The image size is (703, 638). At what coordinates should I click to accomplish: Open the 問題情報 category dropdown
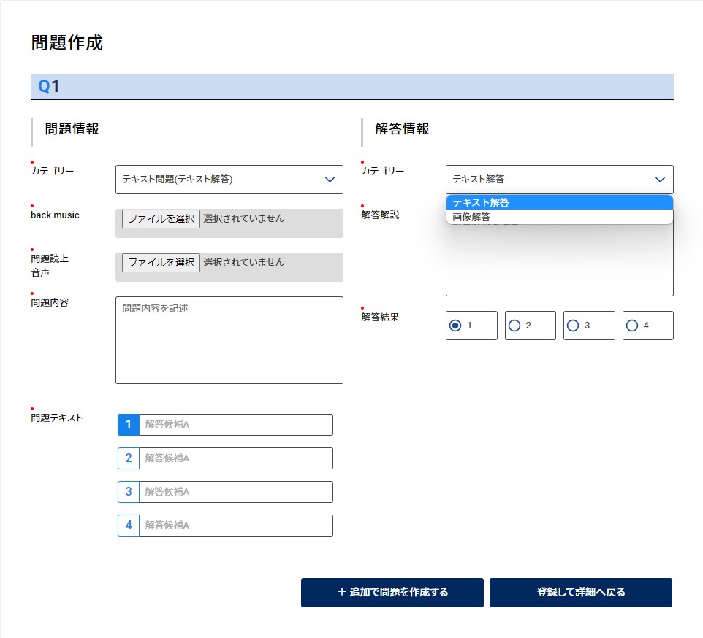pyautogui.click(x=229, y=179)
